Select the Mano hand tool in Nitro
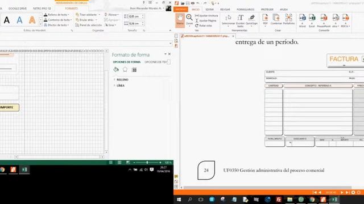Image resolution: width=364 pixels, height=204 pixels. [180, 20]
